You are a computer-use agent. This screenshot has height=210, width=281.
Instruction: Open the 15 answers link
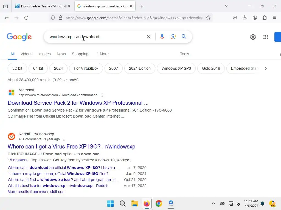[18, 160]
